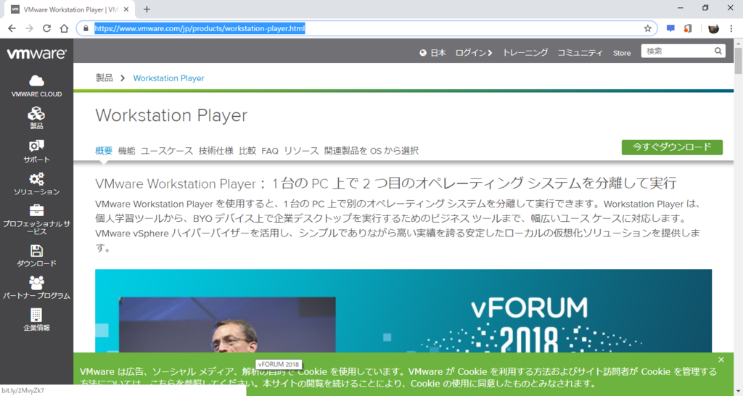Click the 製品 breadcrumb
Screen dimensions: 743x396
[104, 78]
